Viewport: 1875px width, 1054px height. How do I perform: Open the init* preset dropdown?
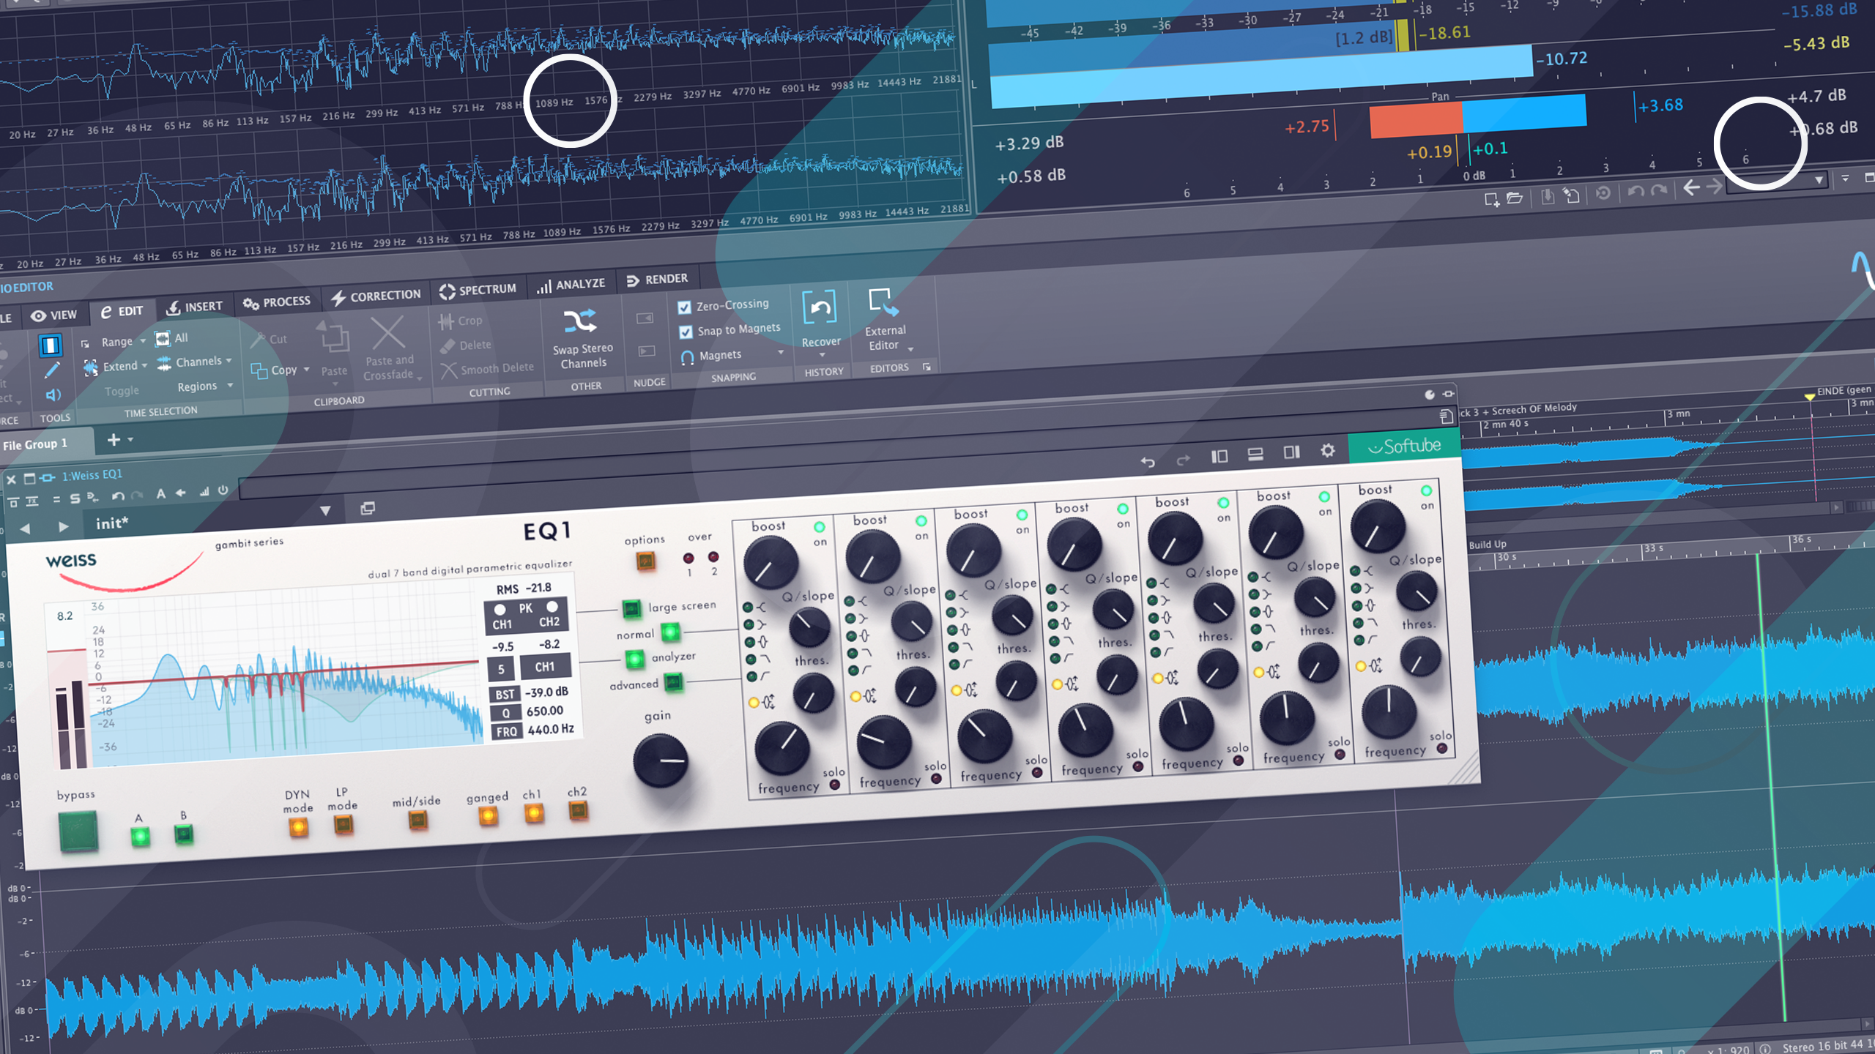click(325, 511)
